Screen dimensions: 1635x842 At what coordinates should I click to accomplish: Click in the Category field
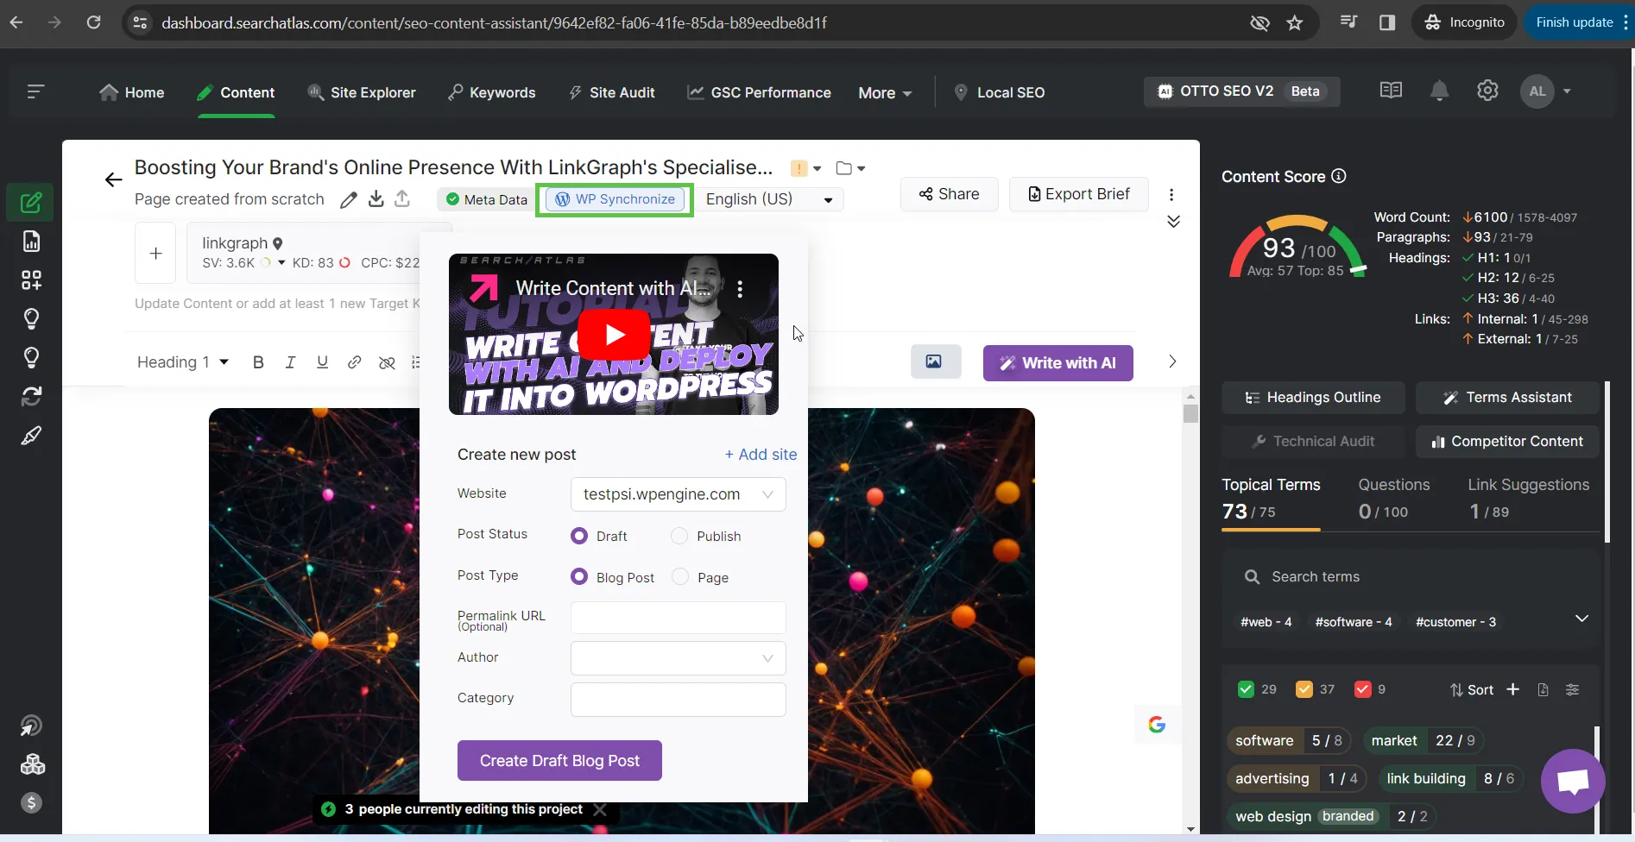click(x=679, y=700)
